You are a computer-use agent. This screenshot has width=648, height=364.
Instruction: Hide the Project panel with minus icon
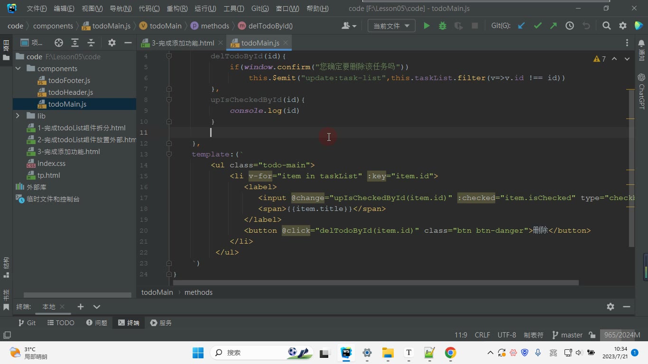click(128, 43)
